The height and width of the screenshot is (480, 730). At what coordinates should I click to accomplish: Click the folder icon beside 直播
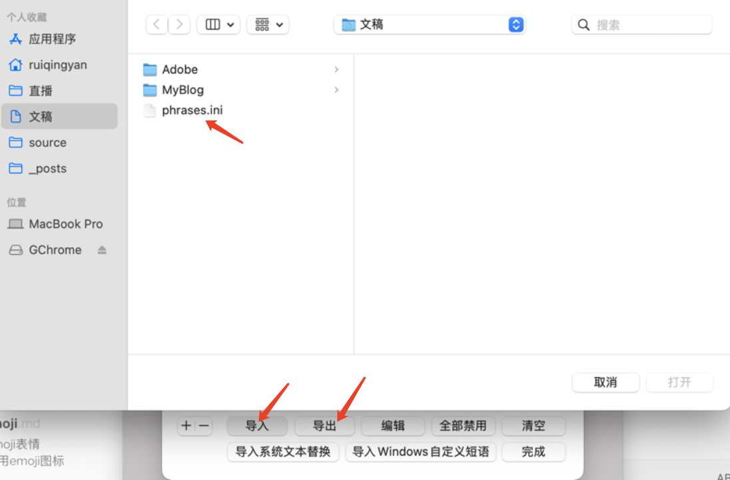coord(15,91)
